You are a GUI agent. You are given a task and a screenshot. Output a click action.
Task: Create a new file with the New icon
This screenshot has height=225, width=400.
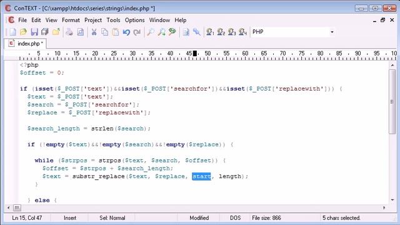12,32
